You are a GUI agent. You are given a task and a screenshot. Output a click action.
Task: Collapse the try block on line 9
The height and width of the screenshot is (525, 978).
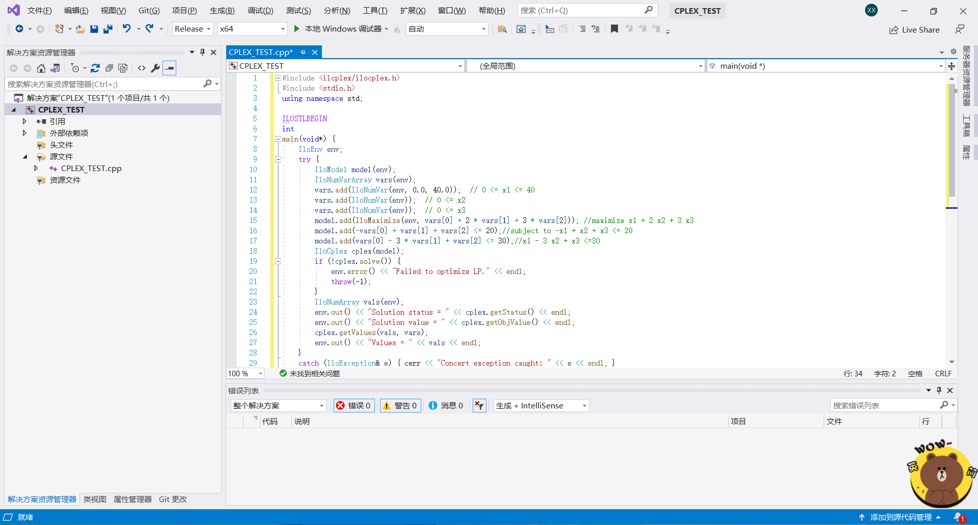pos(278,159)
